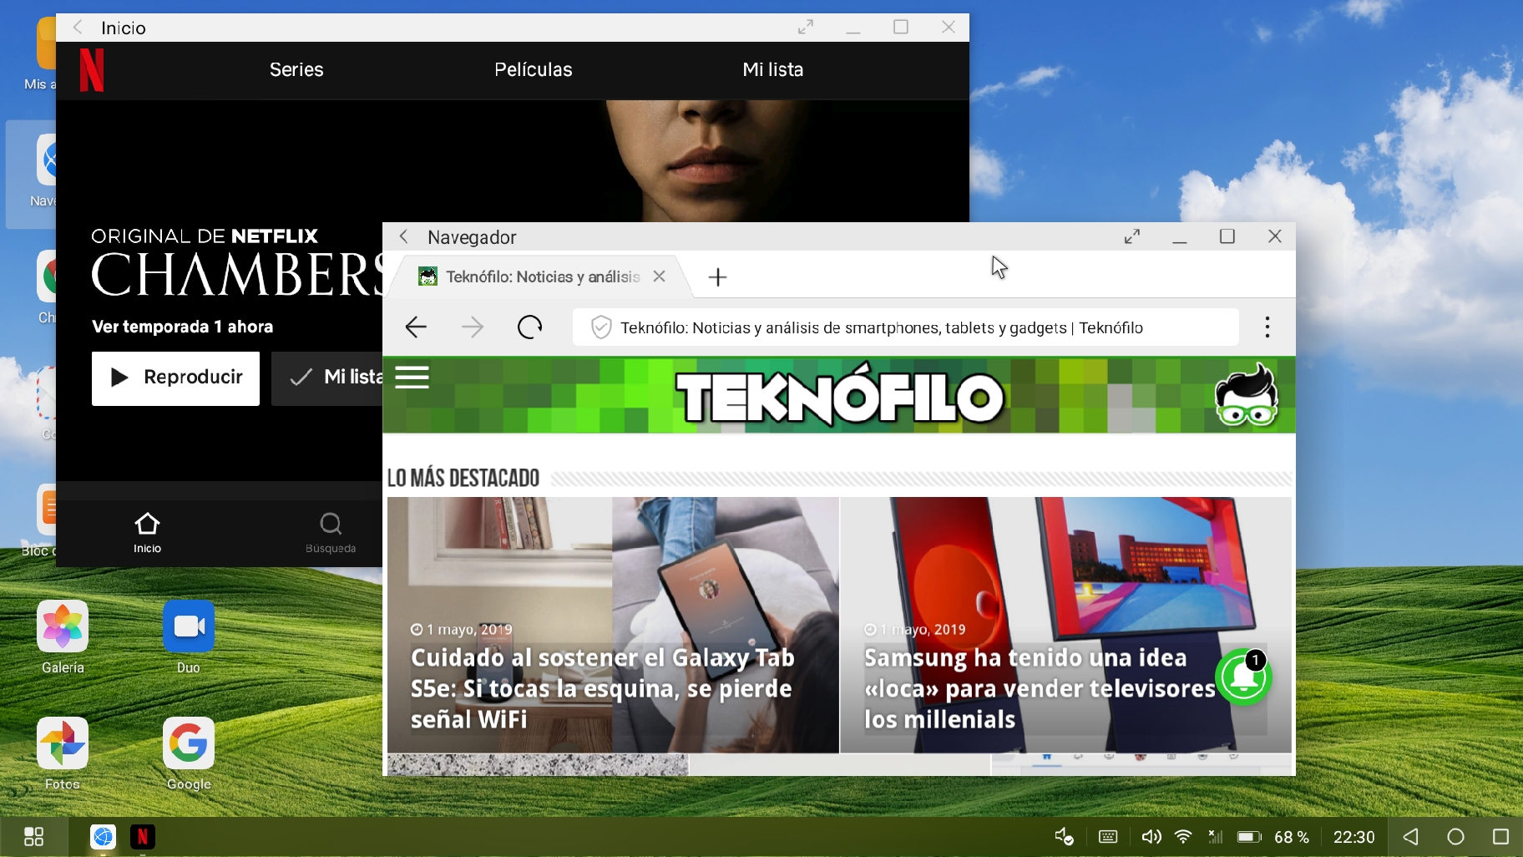The height and width of the screenshot is (857, 1523).
Task: Tap the Android back triangle button
Action: pos(1411,837)
